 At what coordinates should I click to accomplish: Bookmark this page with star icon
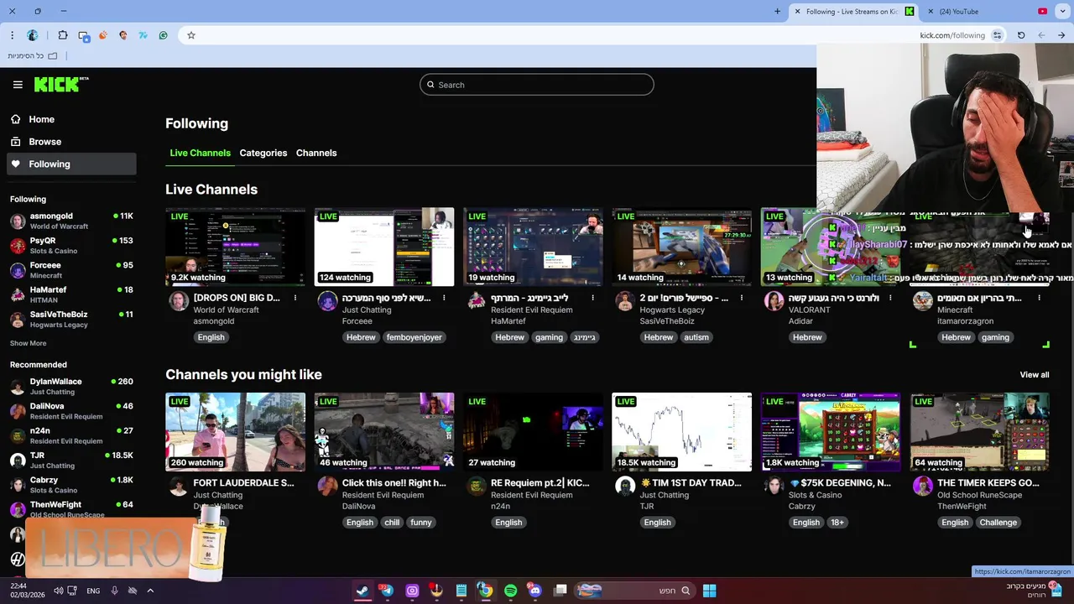191,35
